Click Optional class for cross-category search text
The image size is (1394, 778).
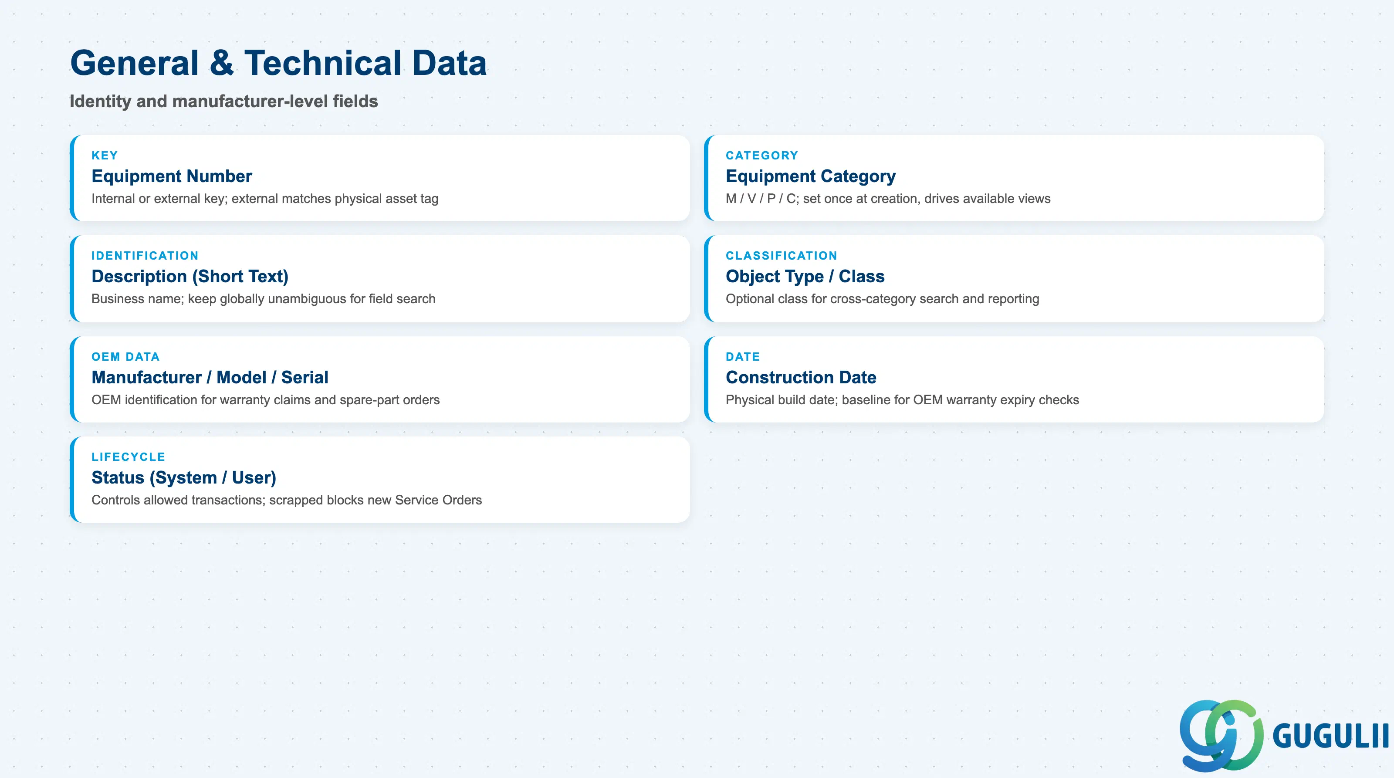click(882, 299)
